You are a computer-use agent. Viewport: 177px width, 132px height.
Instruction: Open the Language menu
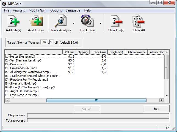point(73,10)
